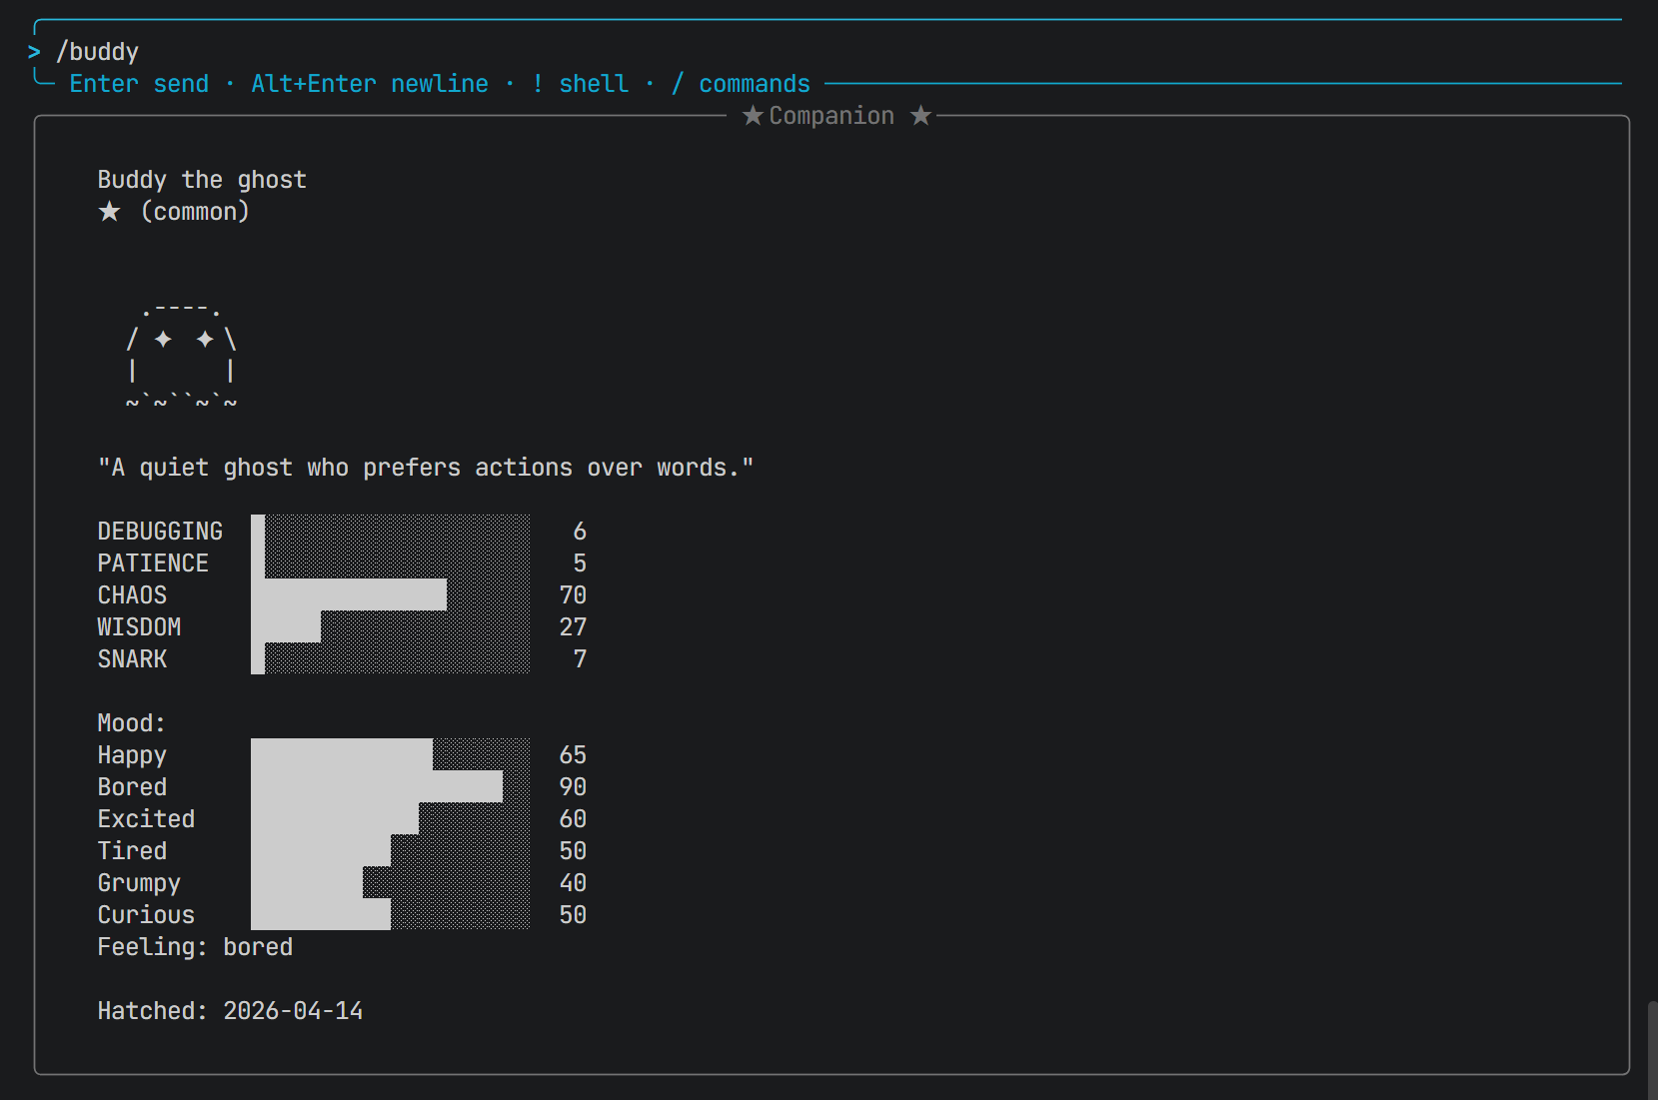Click the DEBUGGING stat bar

pos(391,531)
